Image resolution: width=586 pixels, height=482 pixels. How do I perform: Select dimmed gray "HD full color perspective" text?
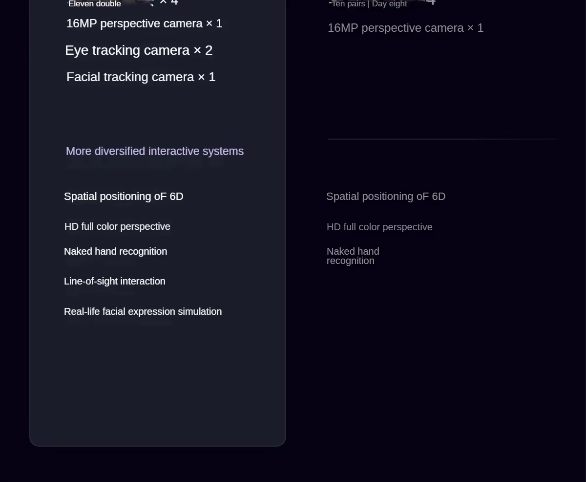(x=379, y=227)
